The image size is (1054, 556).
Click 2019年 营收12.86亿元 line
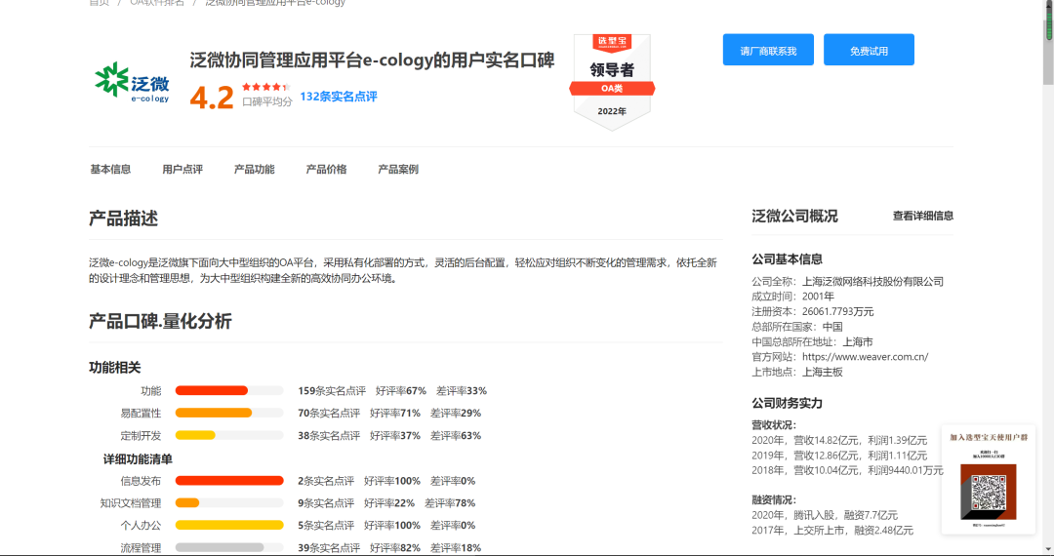click(x=839, y=456)
